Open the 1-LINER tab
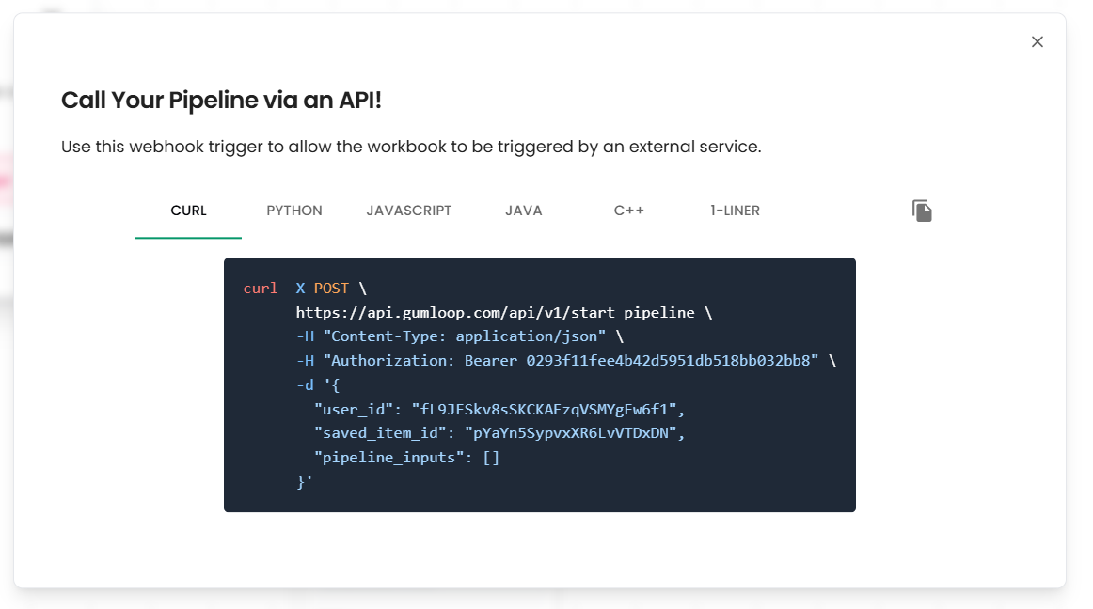Screen dimensions: 1093x609 (x=735, y=211)
